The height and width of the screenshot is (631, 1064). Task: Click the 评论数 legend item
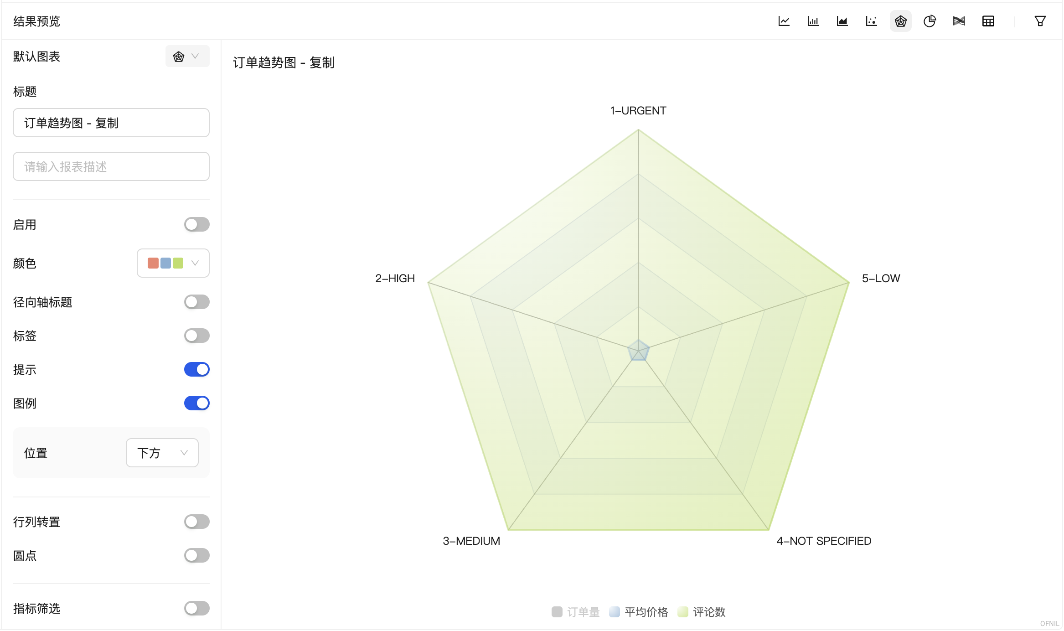(x=702, y=612)
